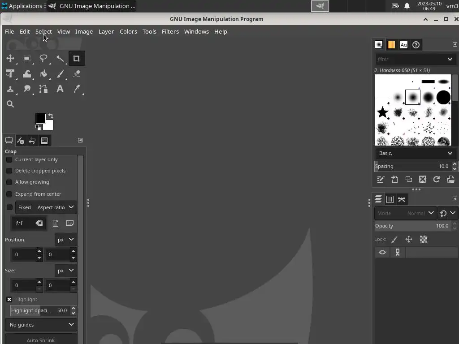The image size is (459, 344).
Task: Enable Delete cropped pixels checkbox
Action: [x=9, y=171]
